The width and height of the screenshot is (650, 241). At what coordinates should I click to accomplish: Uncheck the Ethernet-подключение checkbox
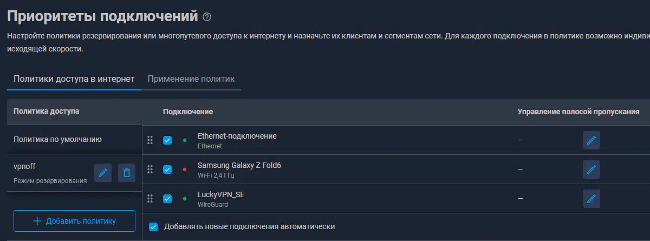(x=167, y=140)
